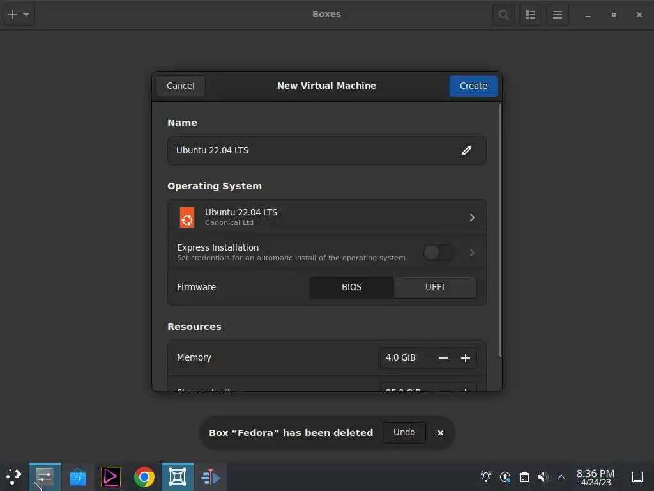Switch to list view in Boxes

tap(531, 15)
